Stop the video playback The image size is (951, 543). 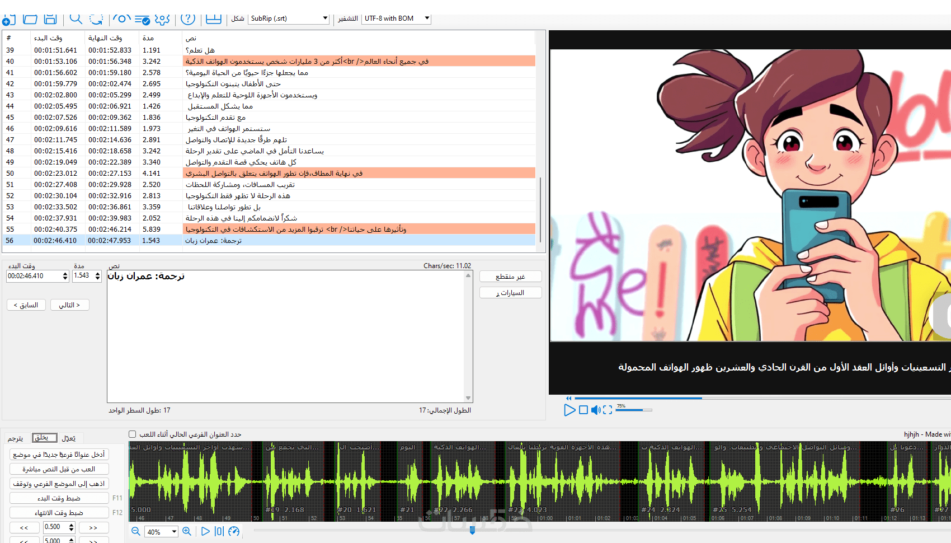pos(583,410)
